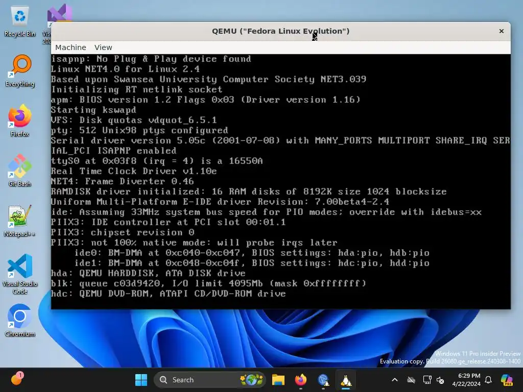
Task: Launch Git Bash from the desktop
Action: coord(20,170)
